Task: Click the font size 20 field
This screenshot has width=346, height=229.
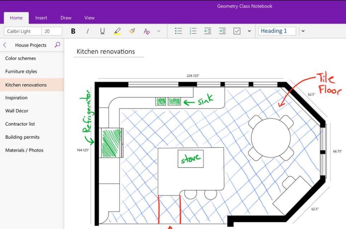Action: (52, 31)
